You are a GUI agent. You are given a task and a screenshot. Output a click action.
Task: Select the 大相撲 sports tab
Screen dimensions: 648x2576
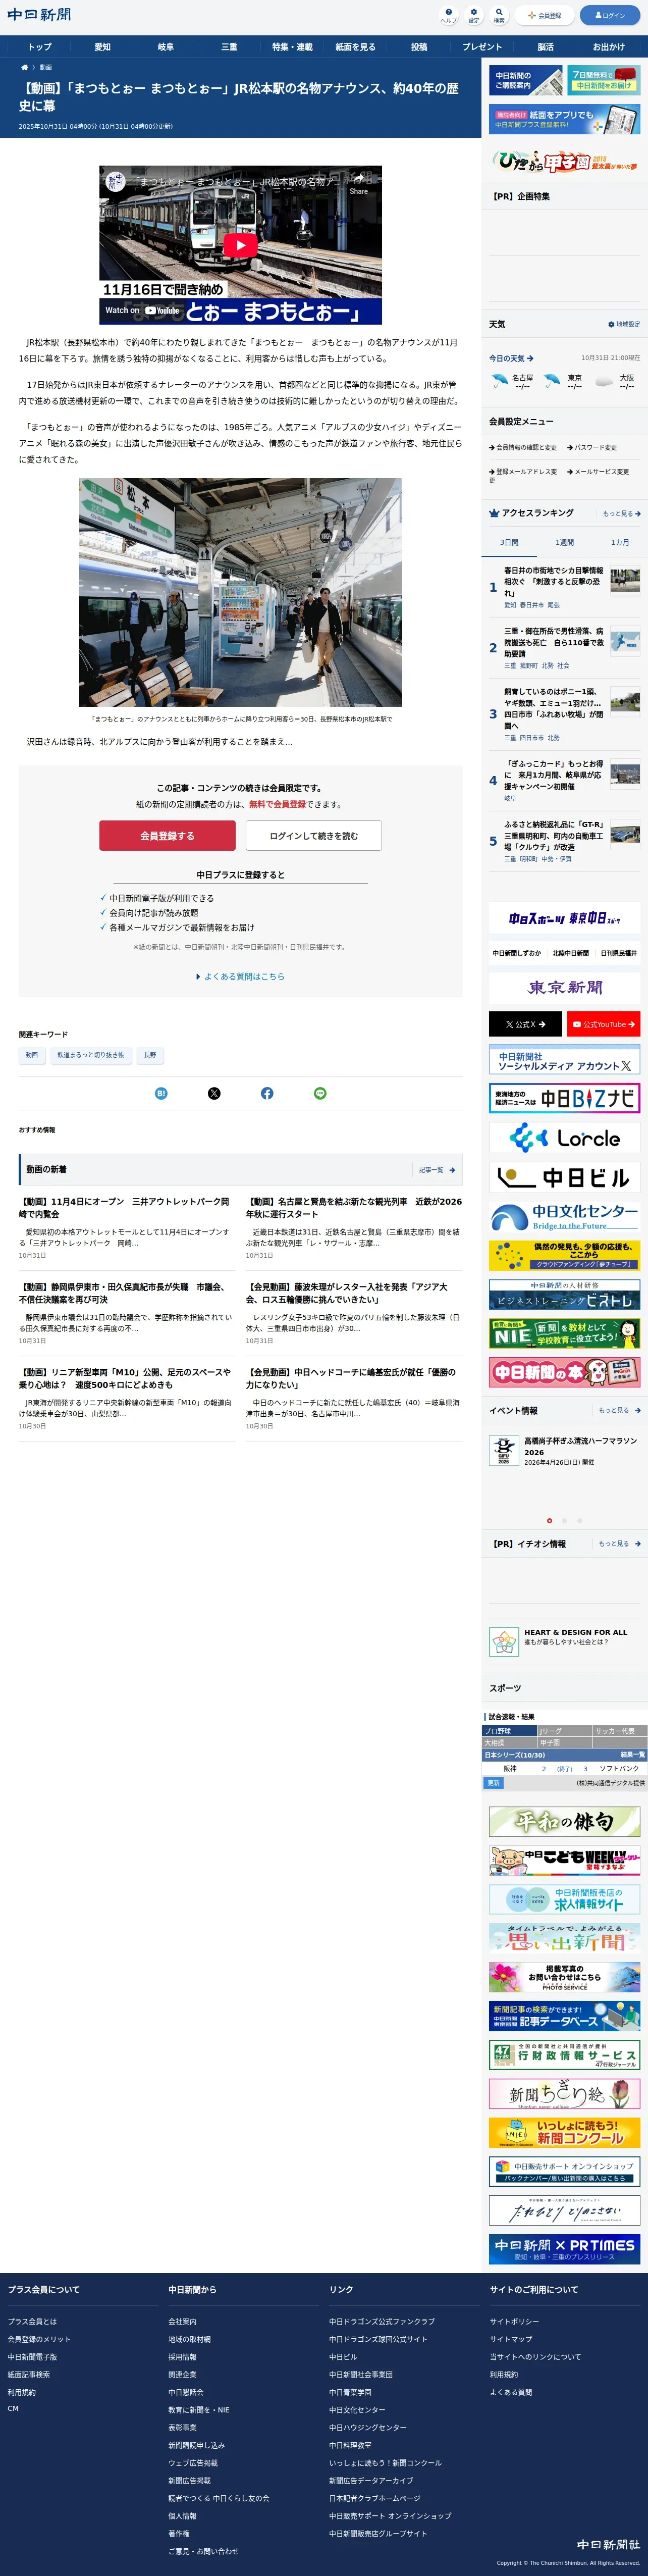[x=509, y=1743]
